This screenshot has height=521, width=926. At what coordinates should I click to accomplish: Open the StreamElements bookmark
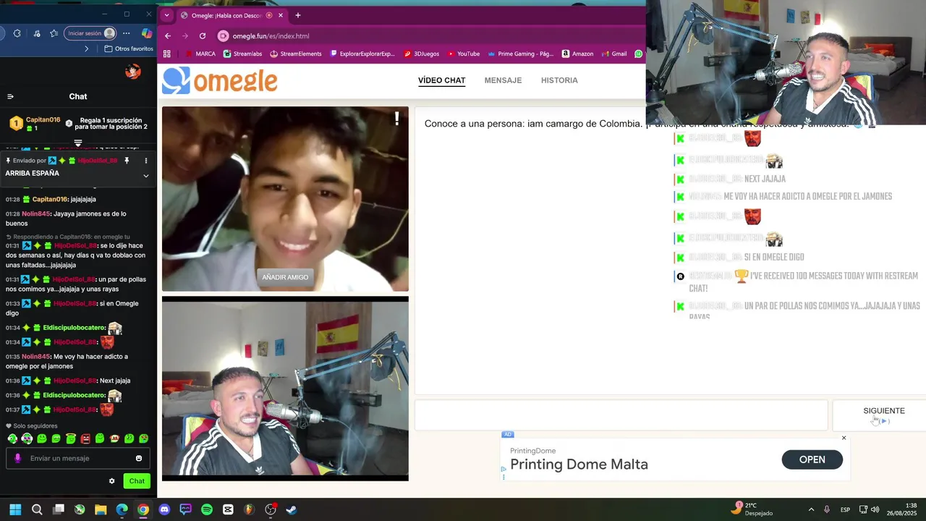[x=295, y=54]
